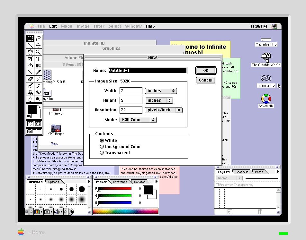
Task: Choose the Rubber Stamp tool
Action: click(x=30, y=92)
